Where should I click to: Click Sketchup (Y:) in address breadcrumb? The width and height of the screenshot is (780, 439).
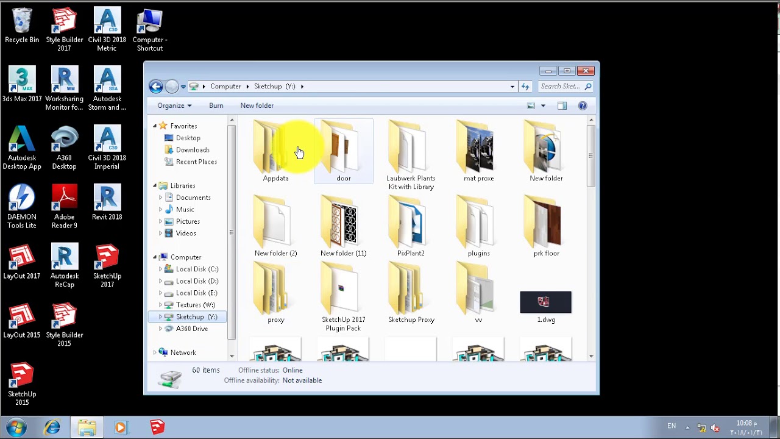click(275, 87)
